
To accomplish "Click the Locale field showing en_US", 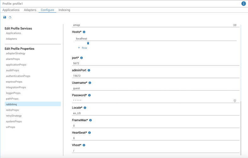I will [156, 113].
